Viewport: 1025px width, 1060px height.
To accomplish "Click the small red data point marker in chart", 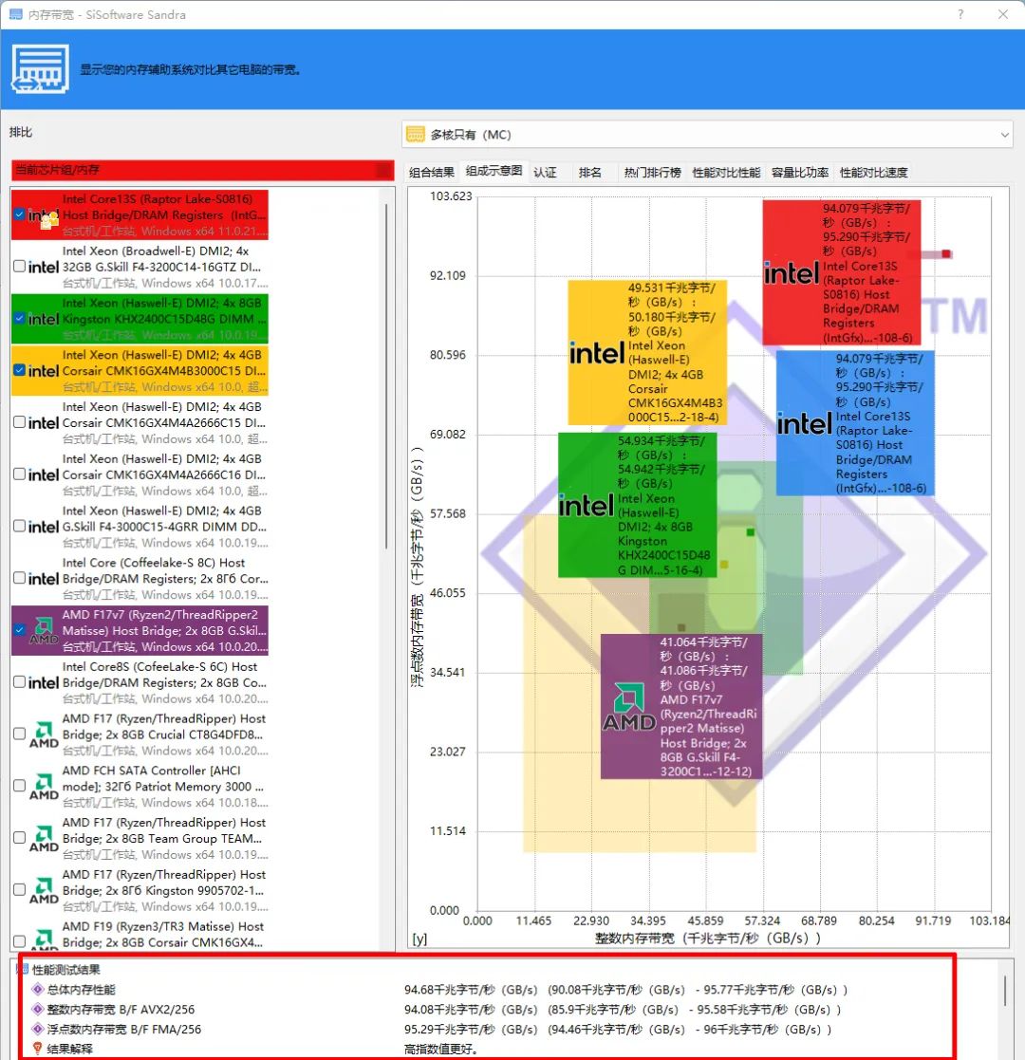I will tap(946, 254).
